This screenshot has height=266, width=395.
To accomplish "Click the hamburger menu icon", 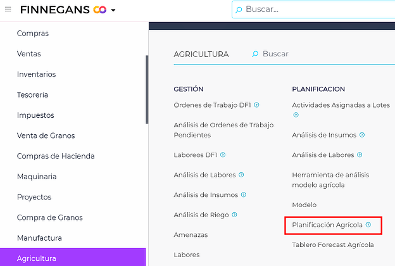I will coord(8,9).
